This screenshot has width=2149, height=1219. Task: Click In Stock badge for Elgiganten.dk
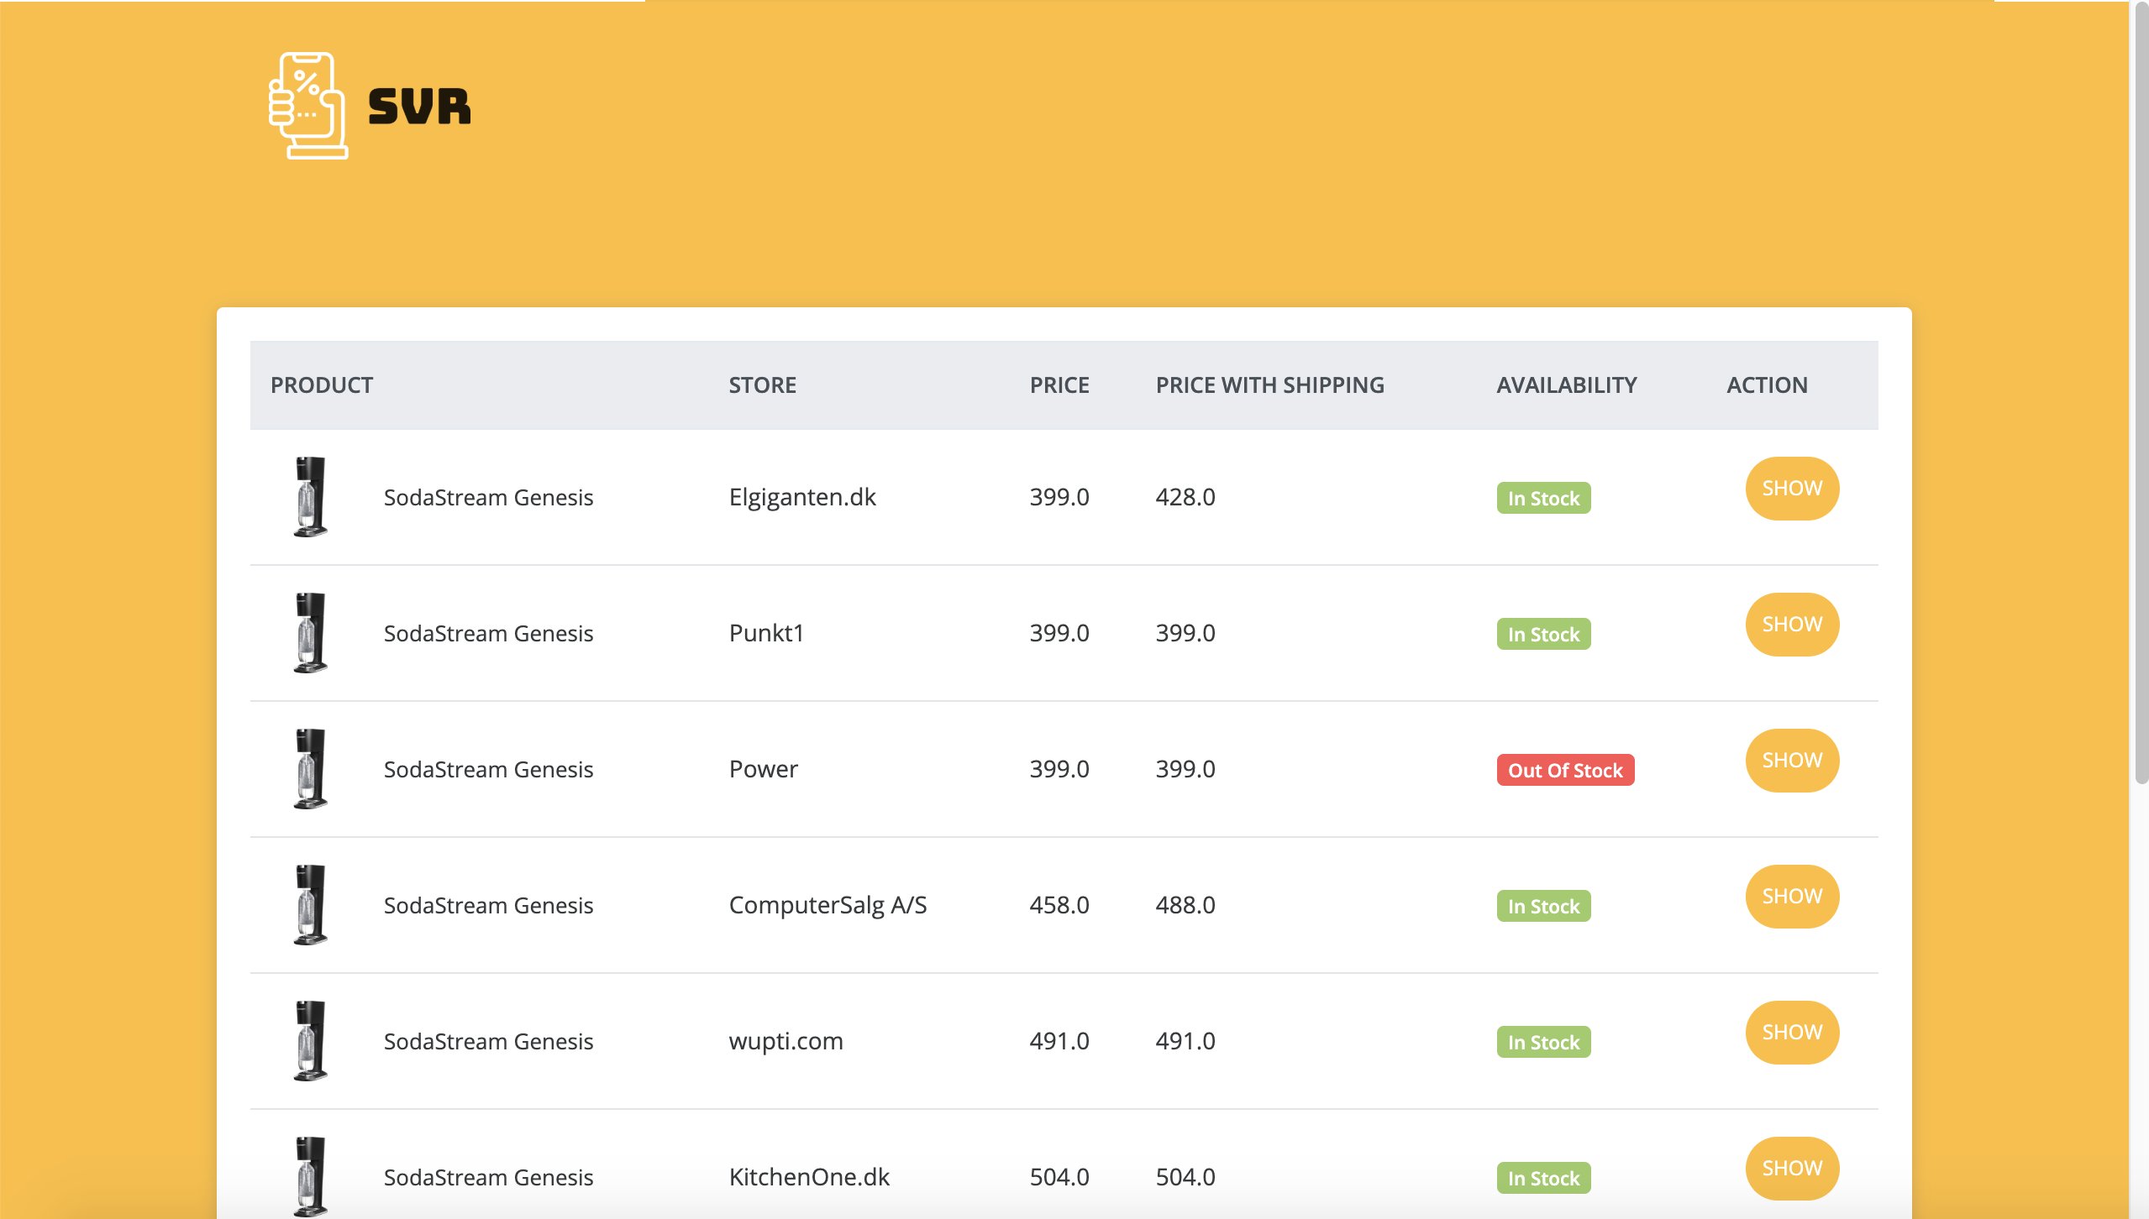(x=1543, y=498)
